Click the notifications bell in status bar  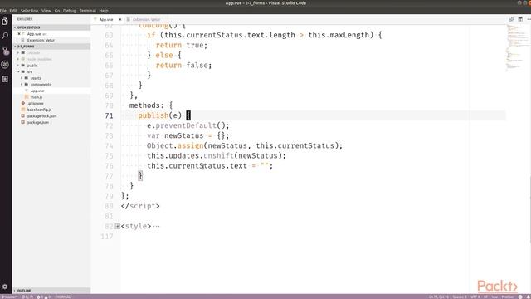(x=528, y=297)
